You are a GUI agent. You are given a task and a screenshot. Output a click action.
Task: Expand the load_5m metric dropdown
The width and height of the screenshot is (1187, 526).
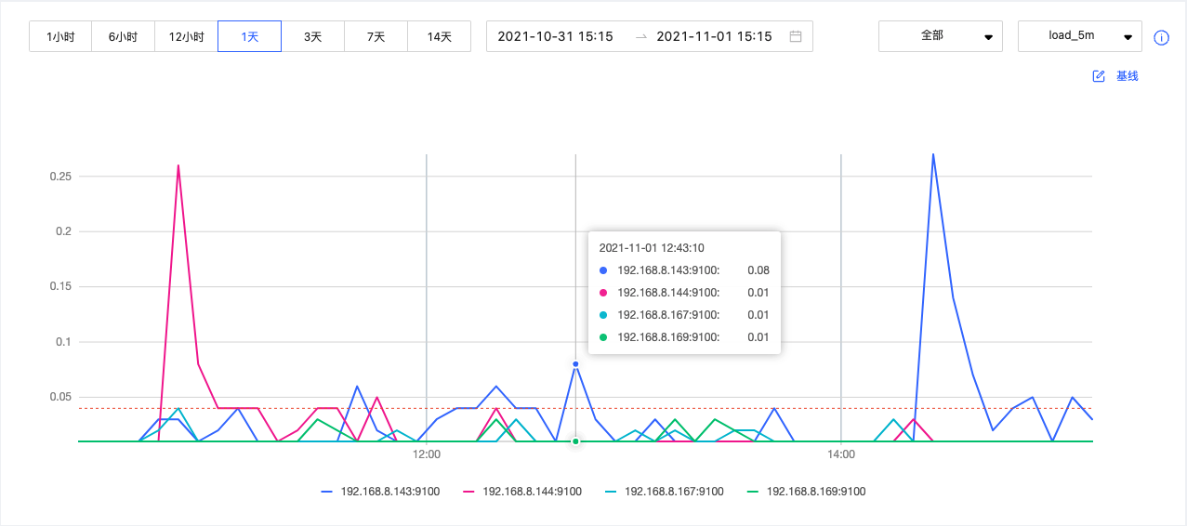[1079, 36]
